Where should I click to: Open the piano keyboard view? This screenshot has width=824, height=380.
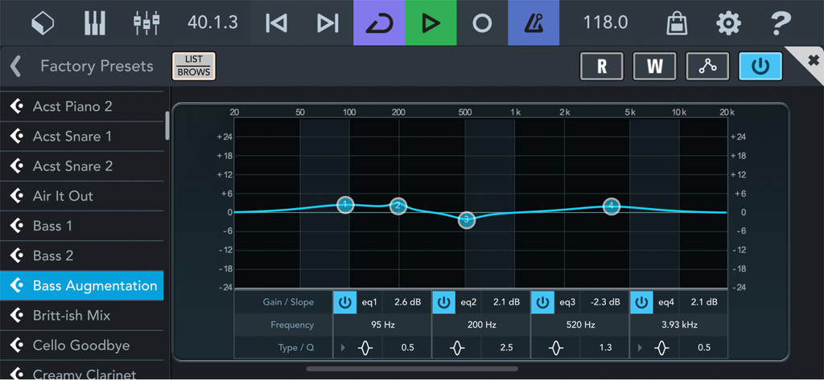click(x=95, y=22)
